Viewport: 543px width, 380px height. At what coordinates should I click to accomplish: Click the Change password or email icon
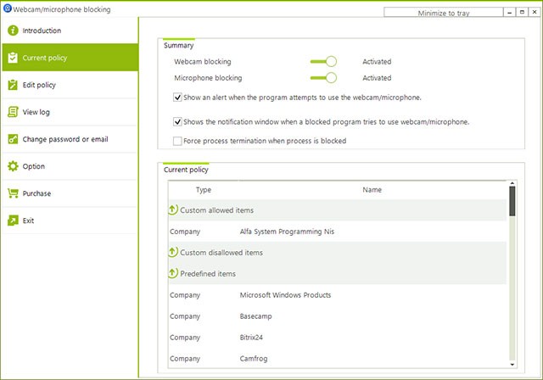pos(13,139)
